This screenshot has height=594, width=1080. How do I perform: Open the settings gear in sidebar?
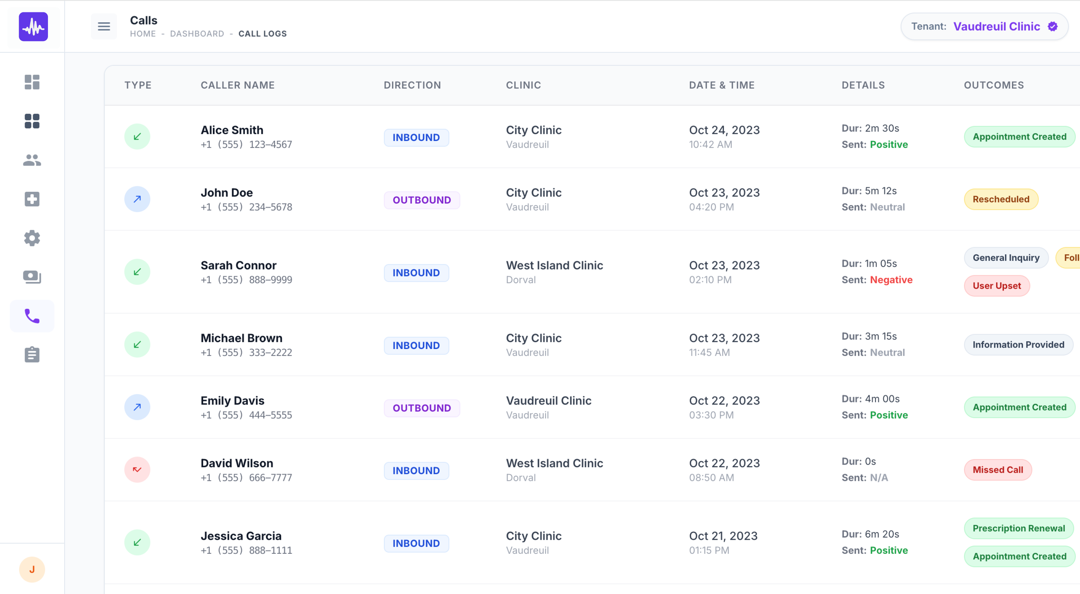32,238
